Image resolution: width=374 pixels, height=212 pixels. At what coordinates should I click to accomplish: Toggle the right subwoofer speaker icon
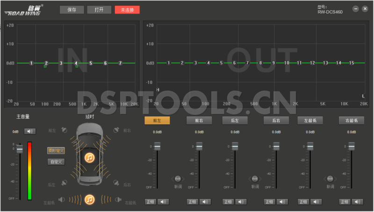tap(118, 199)
